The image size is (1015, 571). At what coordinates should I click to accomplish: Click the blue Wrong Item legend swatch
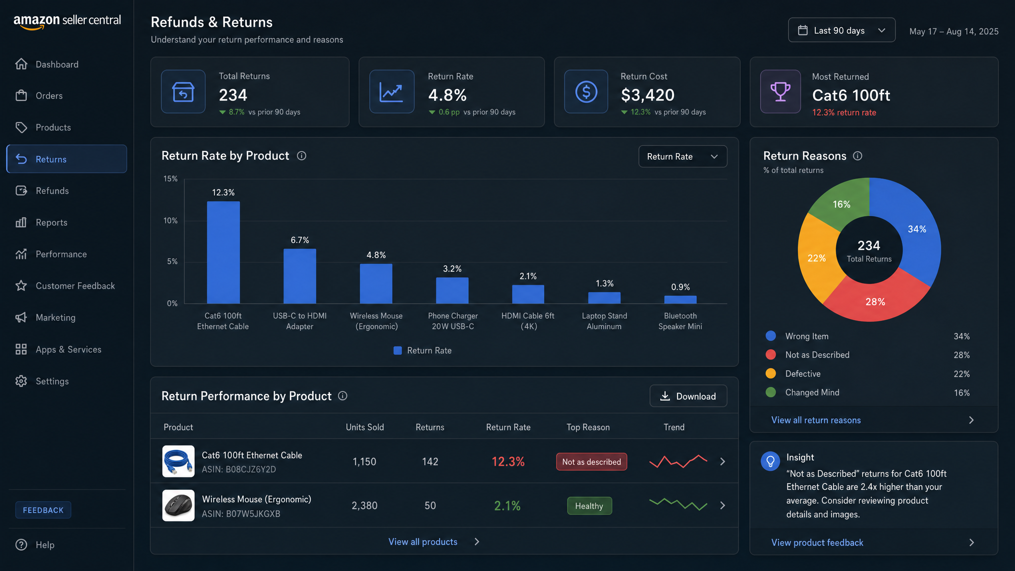[x=771, y=336]
